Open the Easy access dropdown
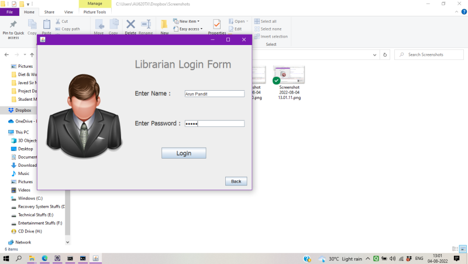468x264 pixels. (x=188, y=29)
